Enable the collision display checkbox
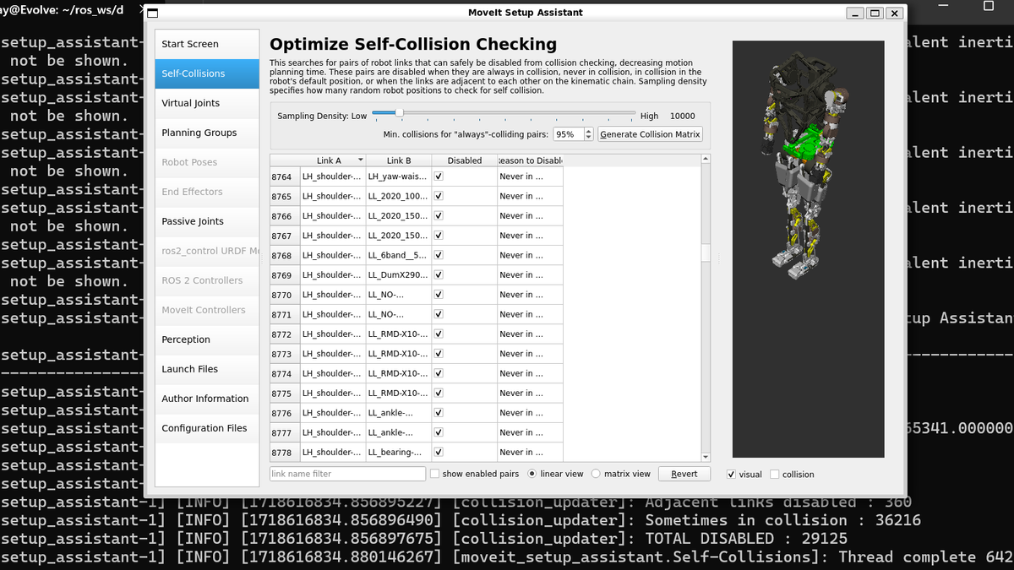The image size is (1014, 570). [x=775, y=475]
